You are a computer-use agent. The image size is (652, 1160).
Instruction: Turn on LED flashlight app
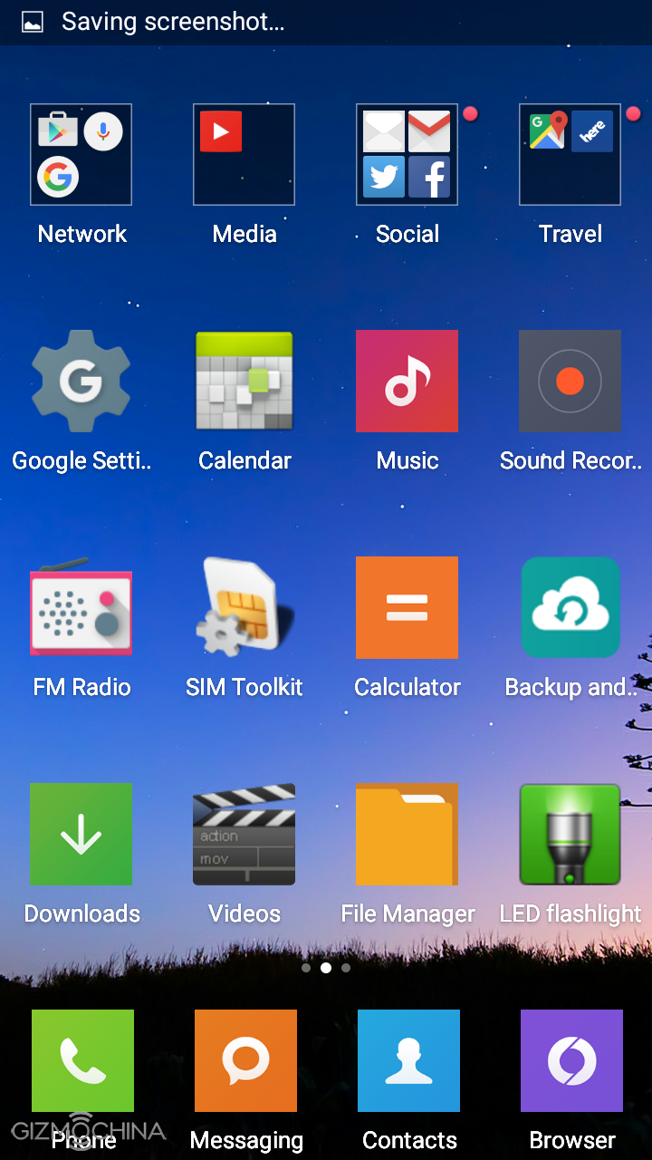(x=570, y=834)
